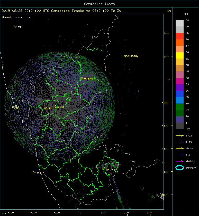Viewport: 199px width, 216px height.
Task: Click the yellow eburn arrow legend icon
Action: coord(179,149)
